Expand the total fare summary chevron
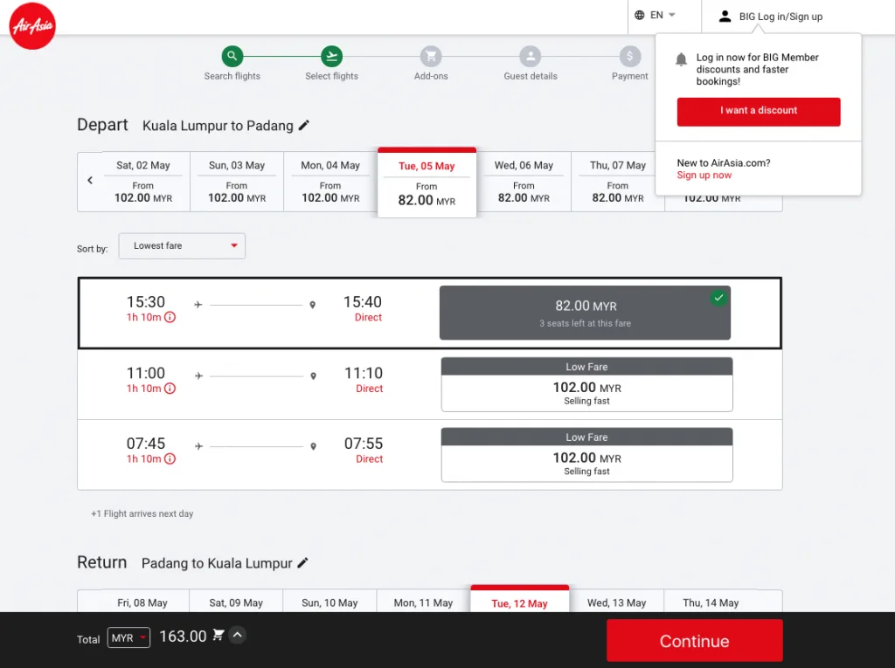 [x=237, y=636]
